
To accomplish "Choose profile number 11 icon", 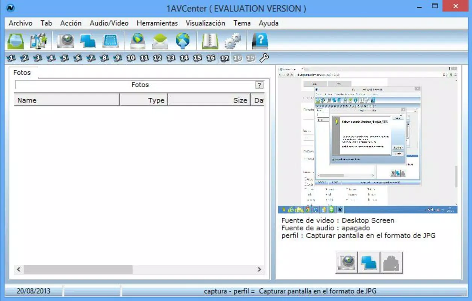I will pos(144,58).
